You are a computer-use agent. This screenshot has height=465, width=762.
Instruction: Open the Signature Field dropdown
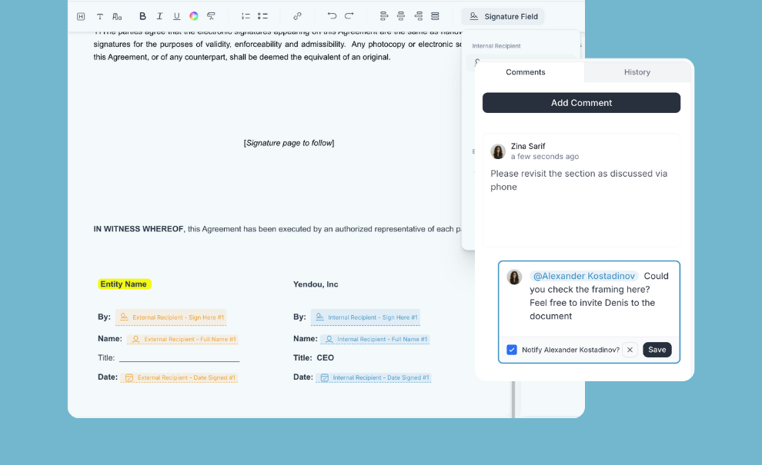[x=503, y=16]
